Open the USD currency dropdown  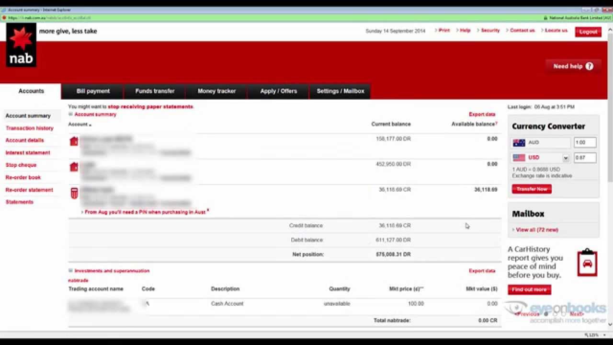(x=566, y=158)
